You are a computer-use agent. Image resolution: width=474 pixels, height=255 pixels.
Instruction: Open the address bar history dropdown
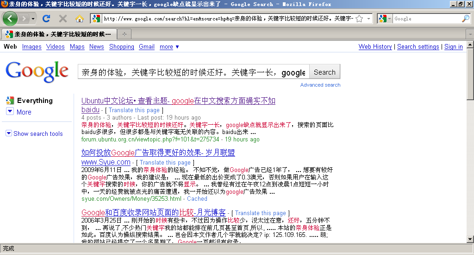[x=368, y=19]
